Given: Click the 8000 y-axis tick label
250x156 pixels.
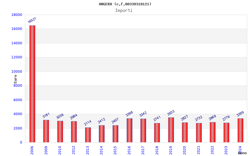Looking at the screenshot, I should click(18, 85).
